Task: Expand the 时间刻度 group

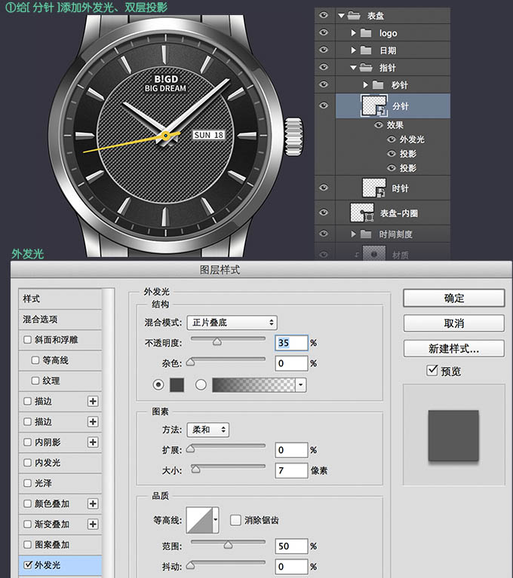Action: pyautogui.click(x=353, y=234)
